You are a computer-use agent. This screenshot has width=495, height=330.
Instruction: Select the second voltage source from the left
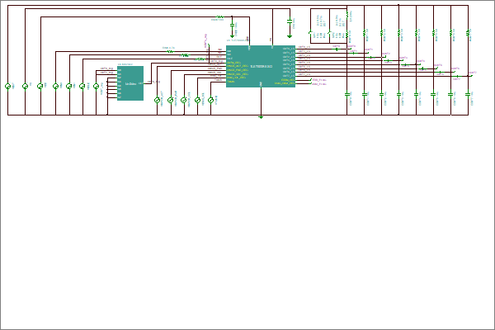[25, 86]
